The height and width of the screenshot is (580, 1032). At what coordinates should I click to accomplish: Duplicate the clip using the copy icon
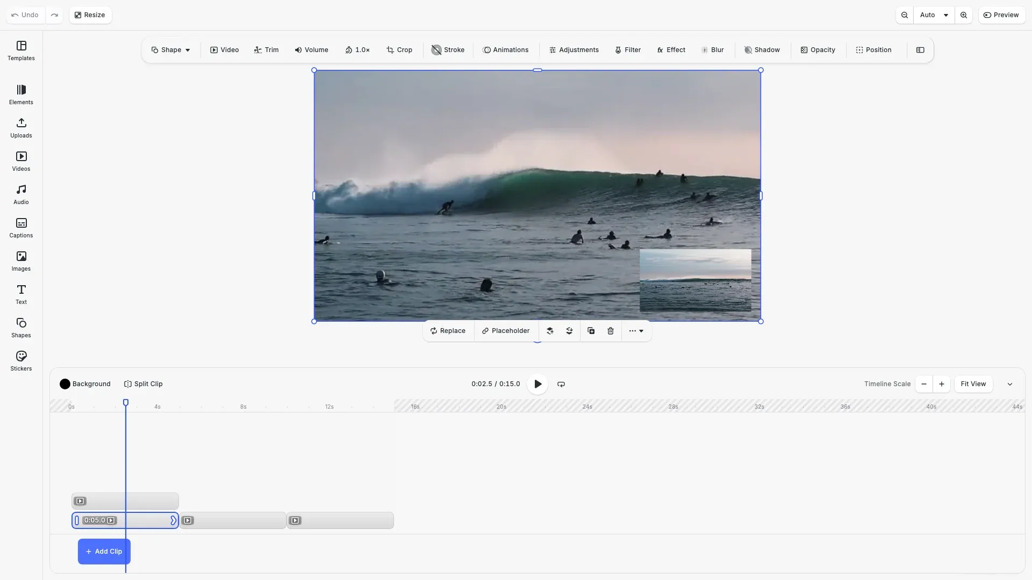coord(591,331)
